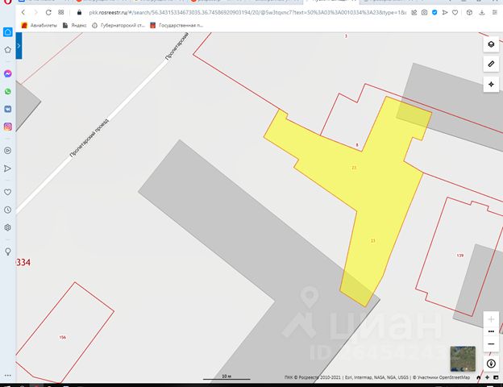Activate the locate position tool
The height and width of the screenshot is (387, 503).
[x=490, y=84]
